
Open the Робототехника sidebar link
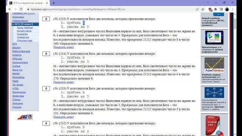(21, 51)
